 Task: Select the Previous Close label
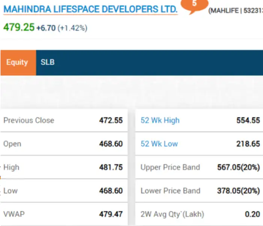coord(29,121)
